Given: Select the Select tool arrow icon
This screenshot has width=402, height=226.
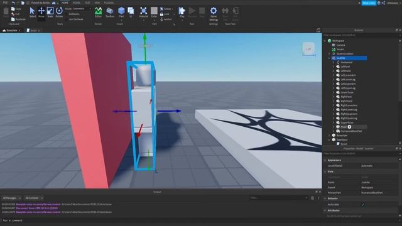Looking at the screenshot, I should pos(32,11).
